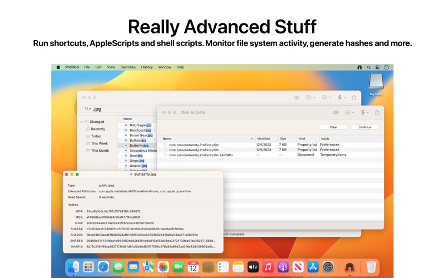Click the Clear button
The height and width of the screenshot is (278, 445).
pos(333,127)
